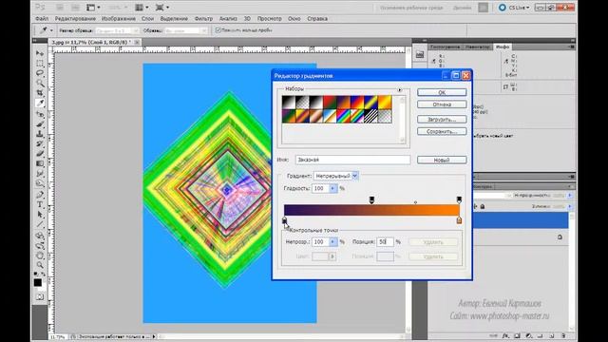Select the Crop tool
Screen dimensions: 608x342
pos(40,93)
